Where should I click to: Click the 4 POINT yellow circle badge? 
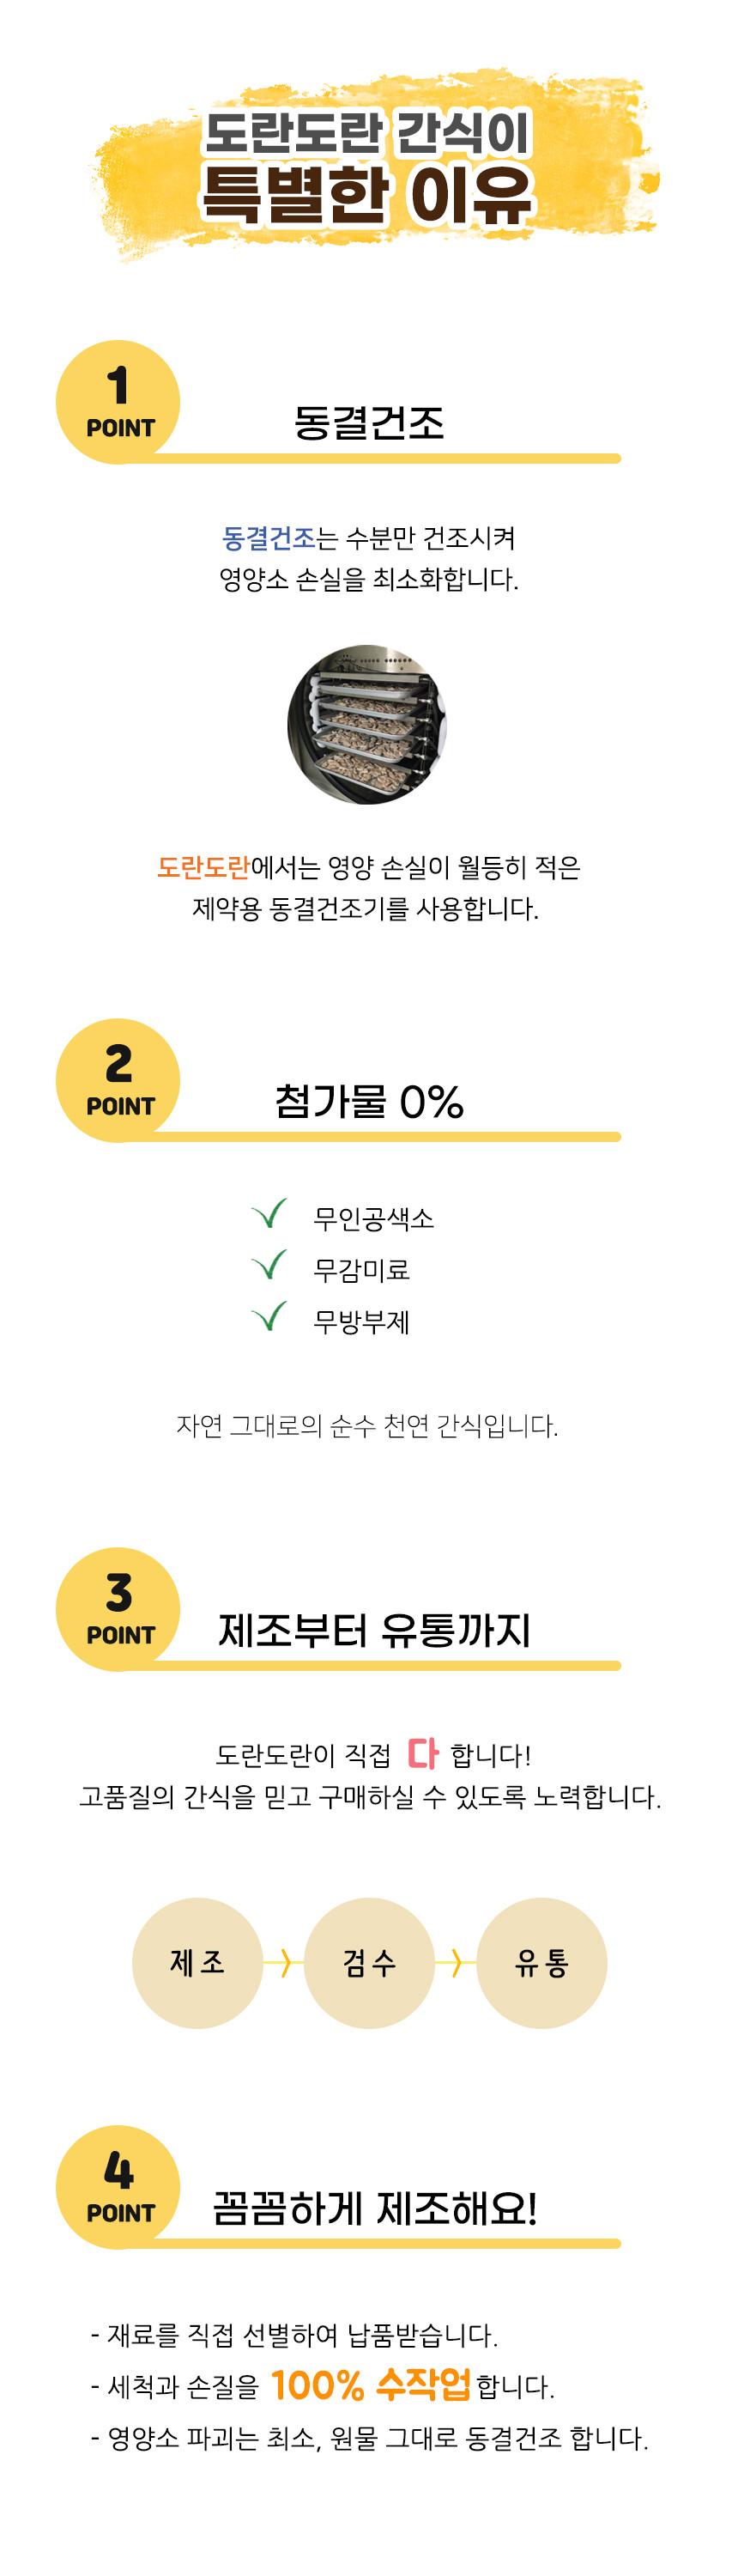(118, 2187)
